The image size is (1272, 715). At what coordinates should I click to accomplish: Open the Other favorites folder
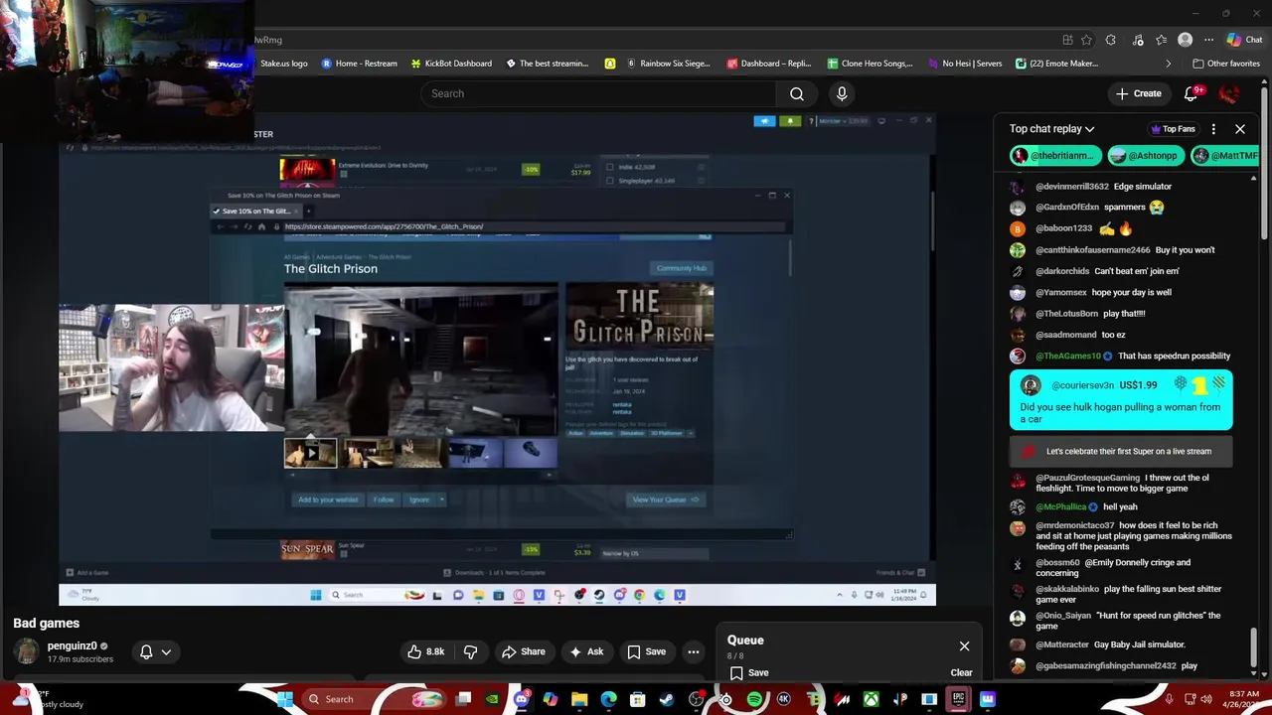[1226, 64]
